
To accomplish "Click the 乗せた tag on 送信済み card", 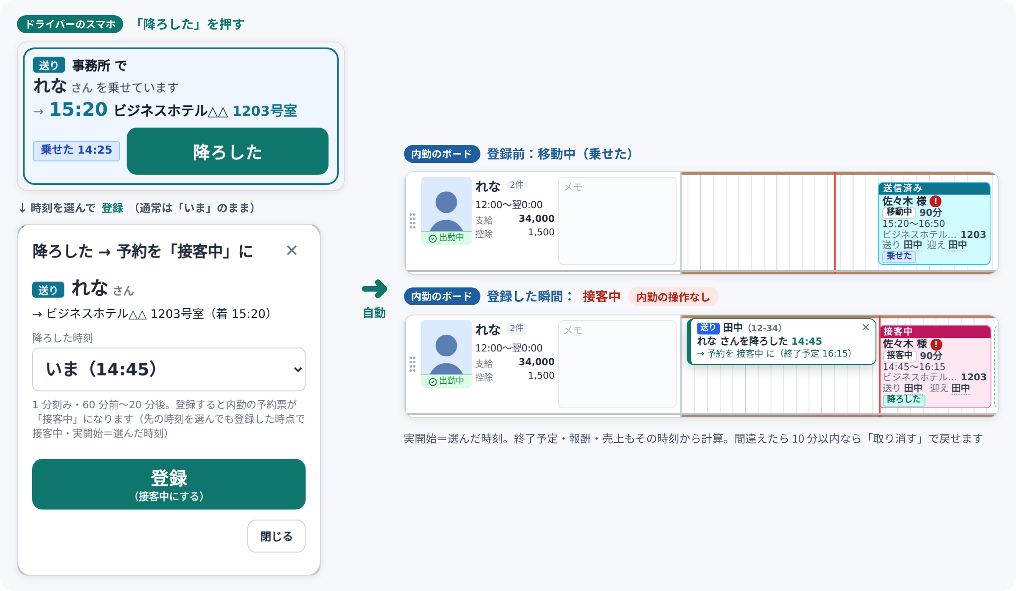I will pyautogui.click(x=899, y=256).
